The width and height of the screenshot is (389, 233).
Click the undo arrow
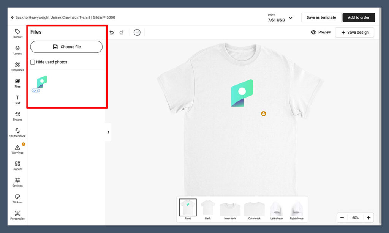click(112, 33)
